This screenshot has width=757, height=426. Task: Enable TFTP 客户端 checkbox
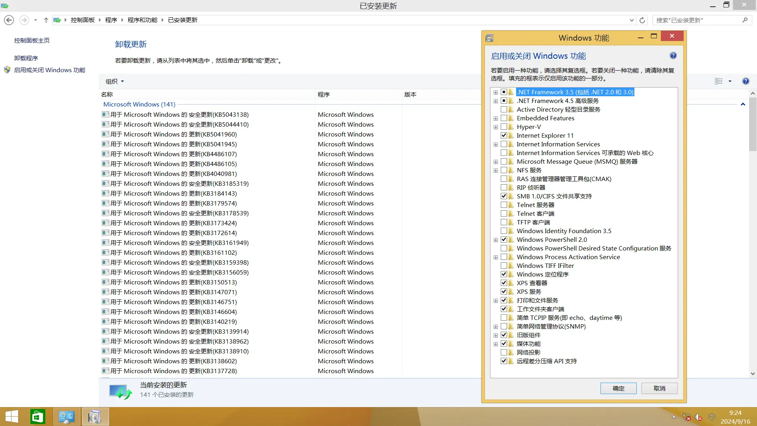pyautogui.click(x=504, y=222)
